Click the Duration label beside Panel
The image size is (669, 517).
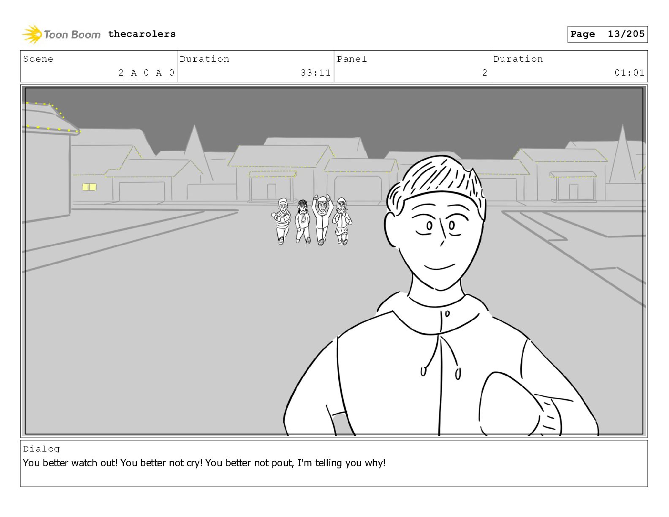pyautogui.click(x=518, y=59)
